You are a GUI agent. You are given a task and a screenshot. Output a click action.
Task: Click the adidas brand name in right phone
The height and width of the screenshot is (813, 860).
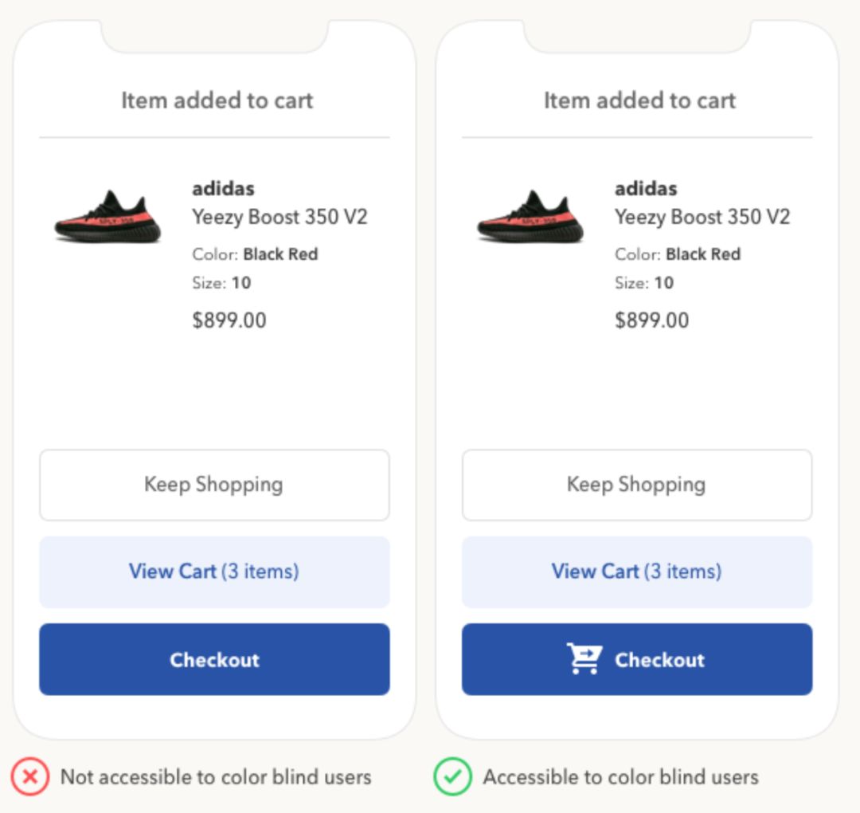pos(646,188)
